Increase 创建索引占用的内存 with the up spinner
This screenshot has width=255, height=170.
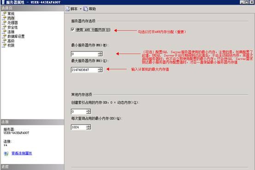(88, 110)
